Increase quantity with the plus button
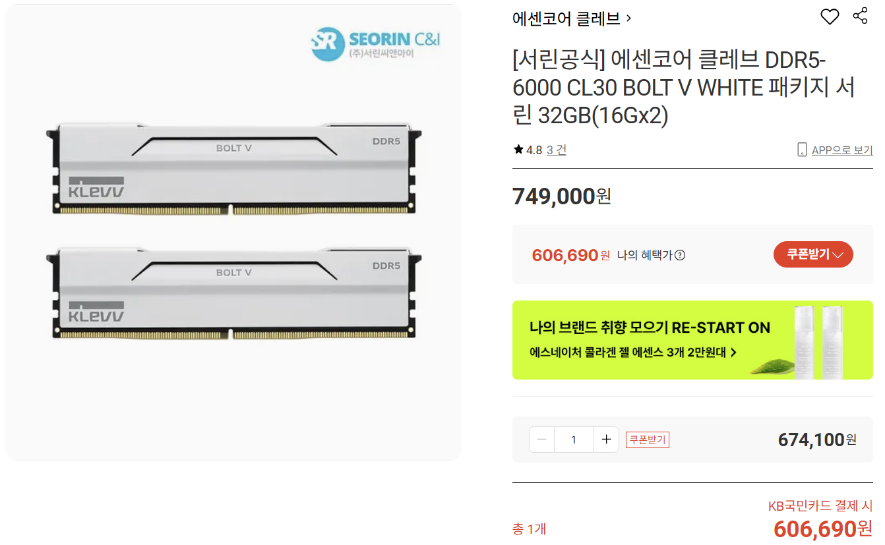 (x=606, y=440)
